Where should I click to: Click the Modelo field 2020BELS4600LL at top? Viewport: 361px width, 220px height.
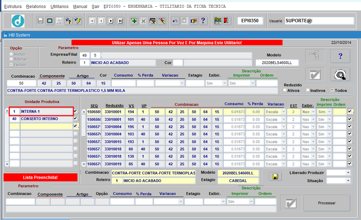277,62
